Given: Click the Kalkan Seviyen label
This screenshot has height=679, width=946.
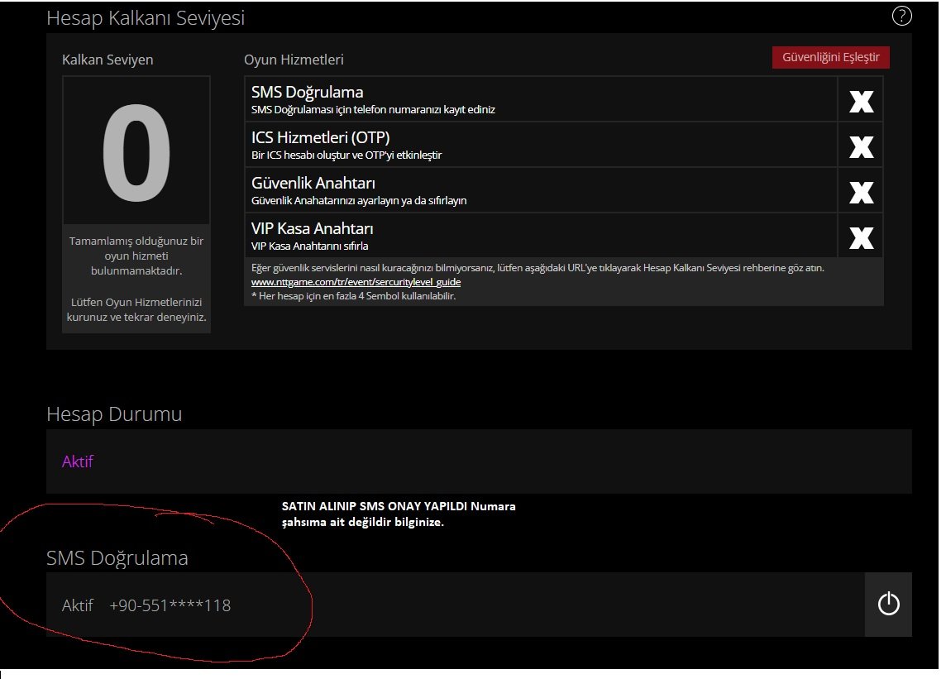Looking at the screenshot, I should [107, 60].
